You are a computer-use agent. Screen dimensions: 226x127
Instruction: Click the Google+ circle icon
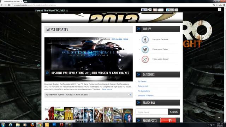(145, 59)
